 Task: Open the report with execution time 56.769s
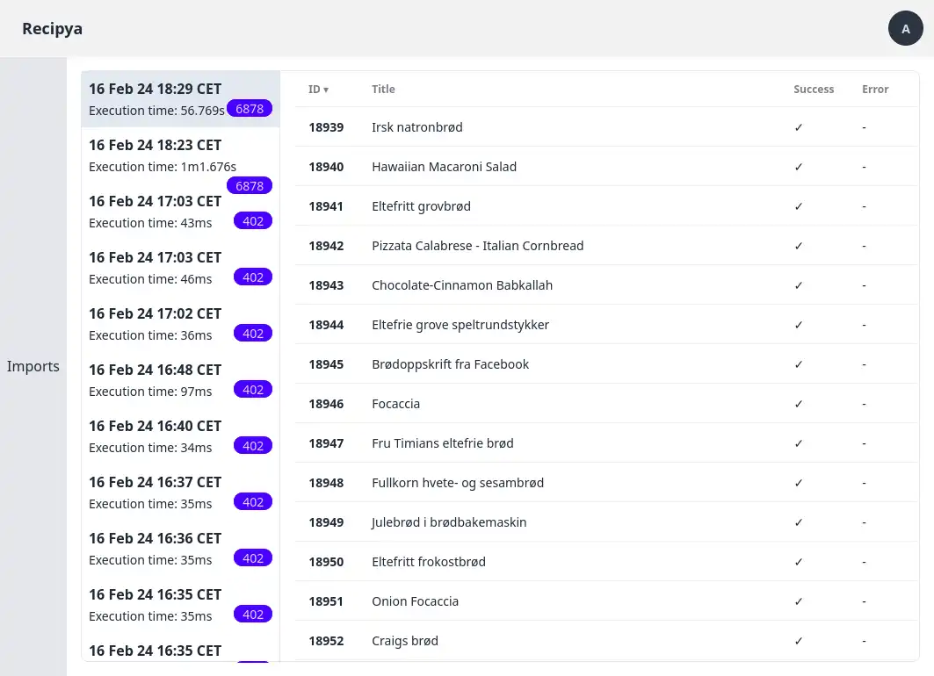point(180,99)
